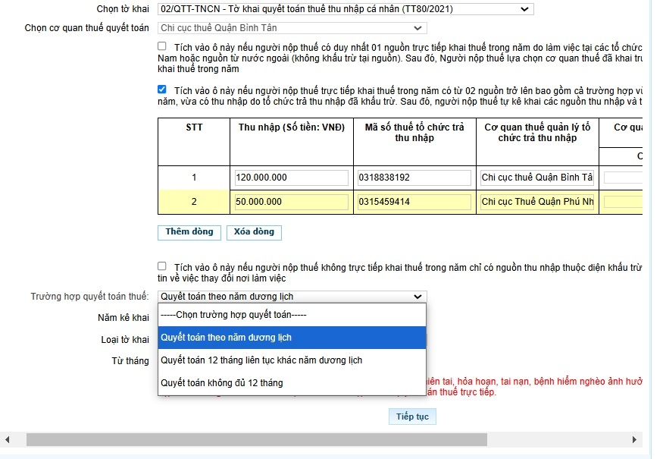Screen dimensions: 663x459
Task: Select the 'Chi cục Thuế Quận Phú Nh' field
Action: point(537,202)
